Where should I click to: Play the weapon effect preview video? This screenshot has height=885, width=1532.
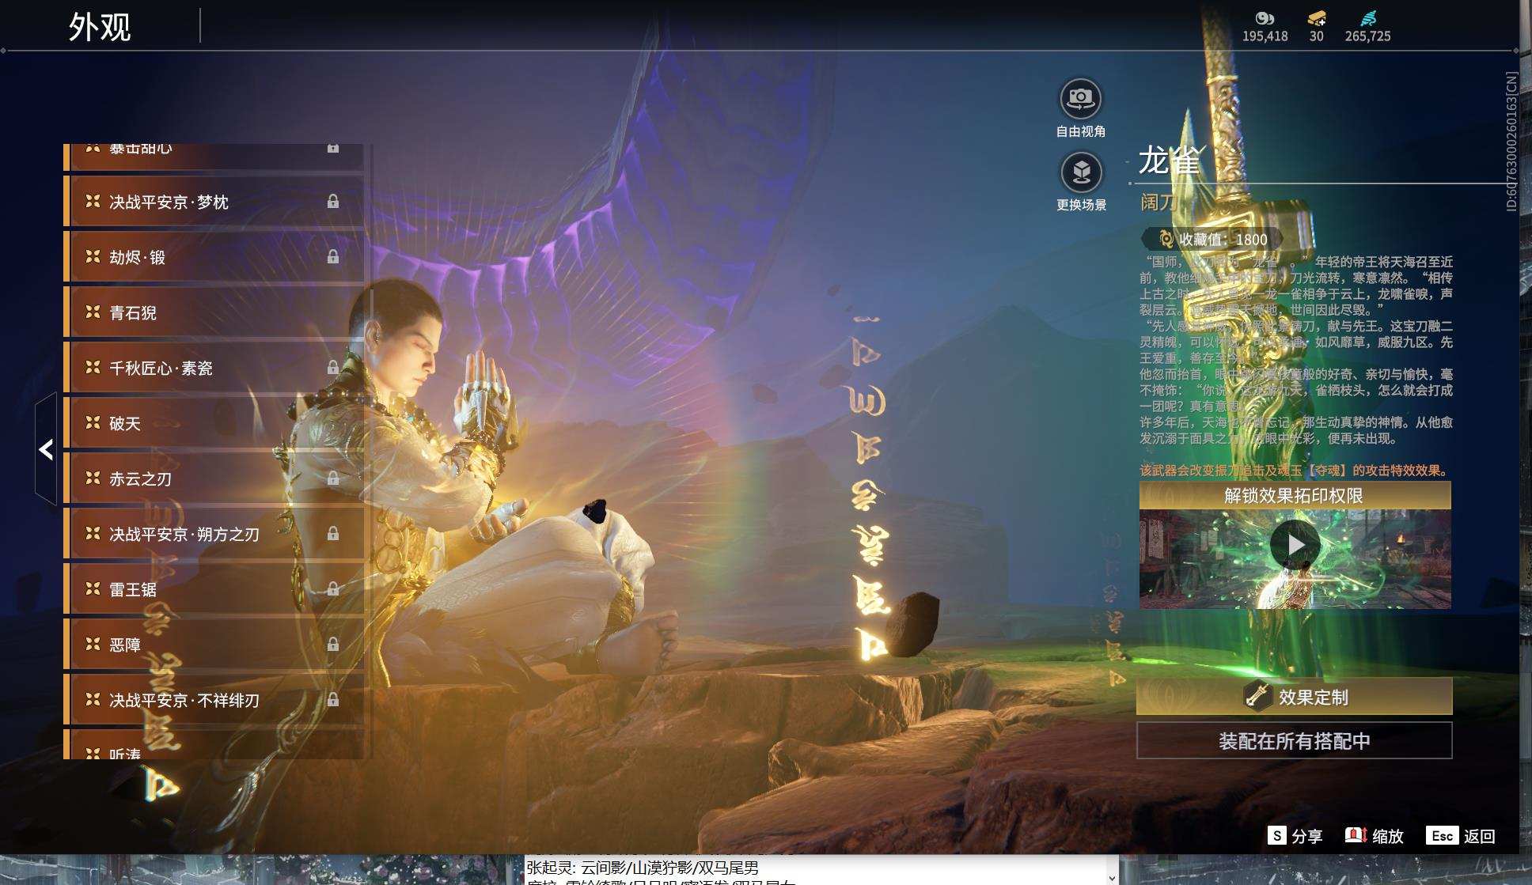pyautogui.click(x=1295, y=545)
